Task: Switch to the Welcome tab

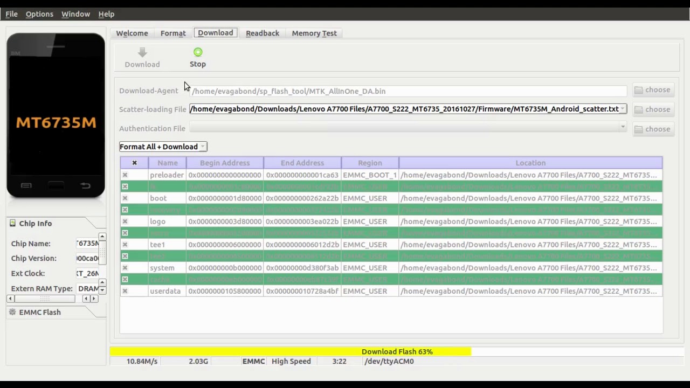Action: (x=132, y=33)
